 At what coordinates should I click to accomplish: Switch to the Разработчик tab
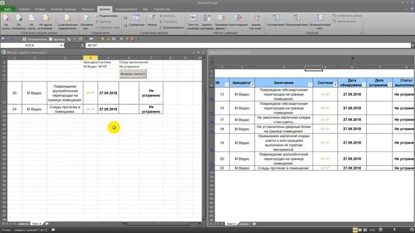click(162, 9)
